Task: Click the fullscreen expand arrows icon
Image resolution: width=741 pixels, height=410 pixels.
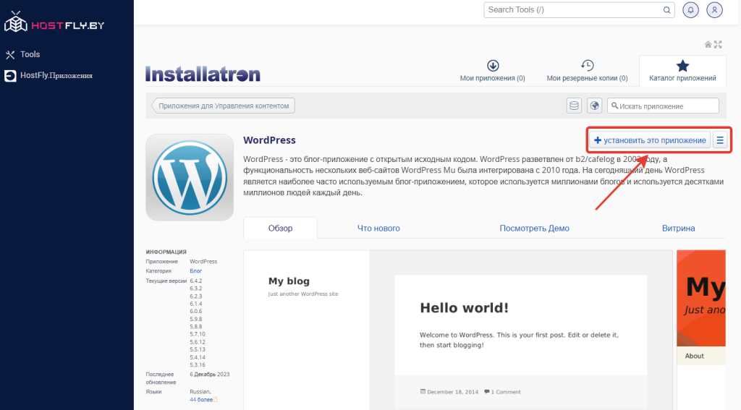Action: point(718,44)
